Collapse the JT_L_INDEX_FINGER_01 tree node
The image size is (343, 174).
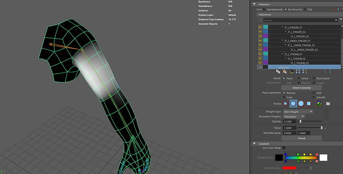pos(282,41)
